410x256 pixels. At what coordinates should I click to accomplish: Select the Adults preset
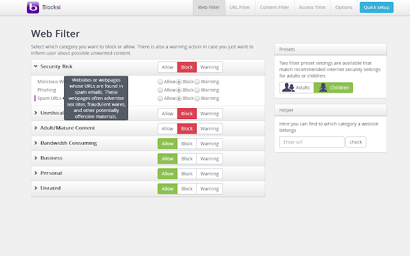[x=296, y=87]
